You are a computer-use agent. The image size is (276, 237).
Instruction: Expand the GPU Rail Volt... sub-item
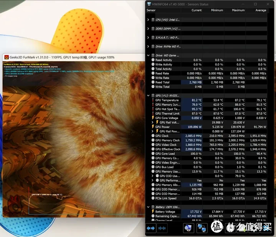[x=153, y=122]
